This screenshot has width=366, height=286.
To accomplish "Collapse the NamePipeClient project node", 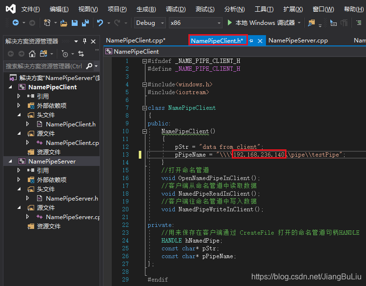I will [10, 87].
